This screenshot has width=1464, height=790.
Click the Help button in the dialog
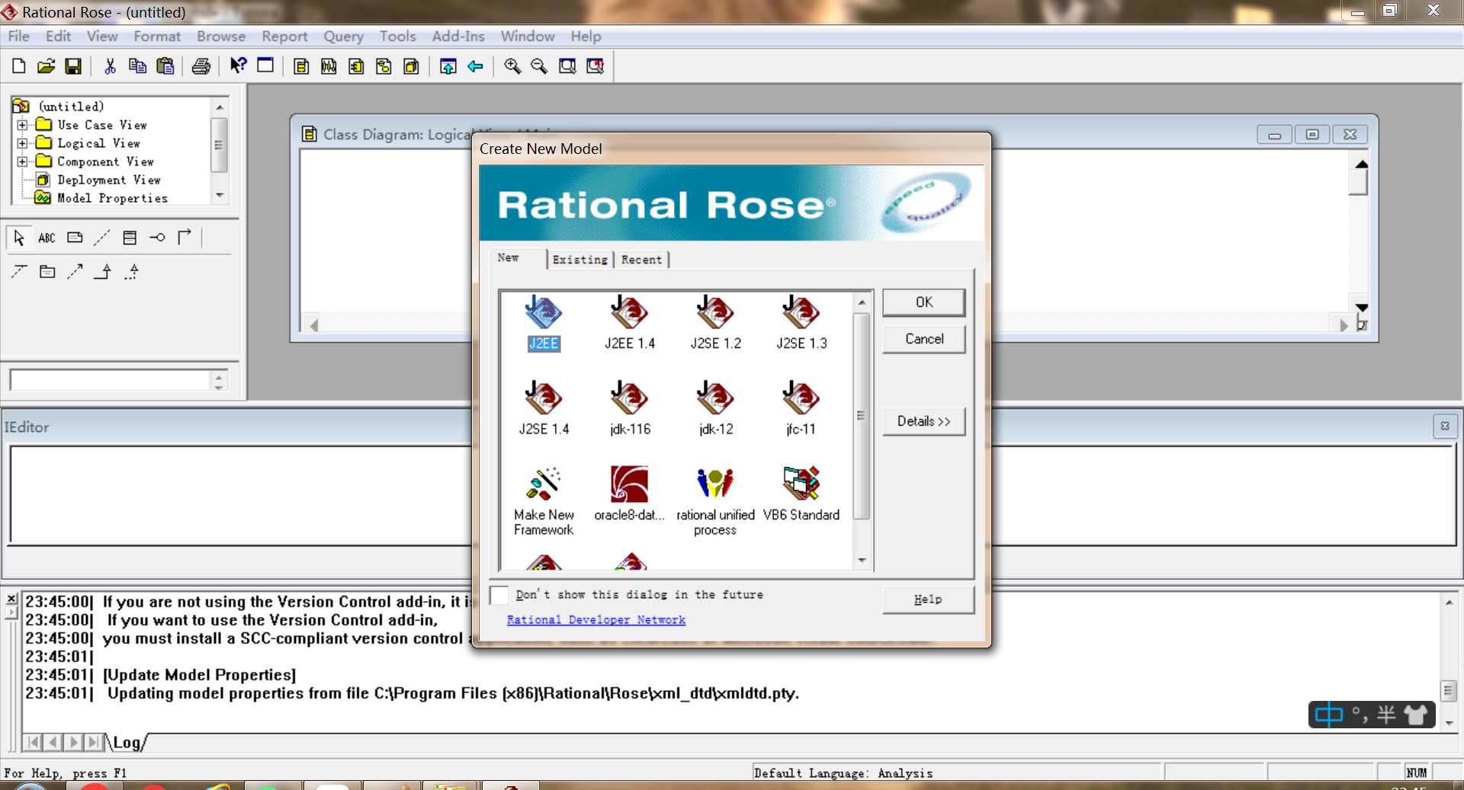coord(928,600)
